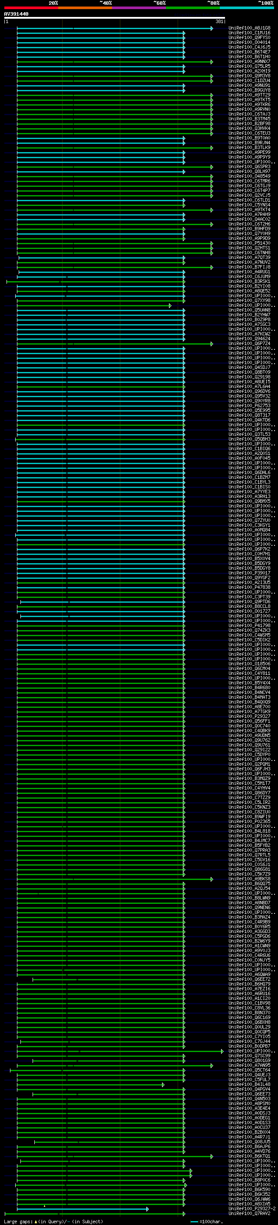Select the UniRef100_Q8LH97 label
The image size is (278, 1225).
click(x=249, y=172)
